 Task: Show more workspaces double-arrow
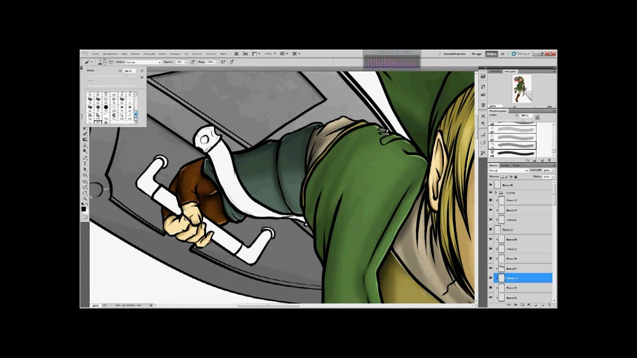pos(503,54)
